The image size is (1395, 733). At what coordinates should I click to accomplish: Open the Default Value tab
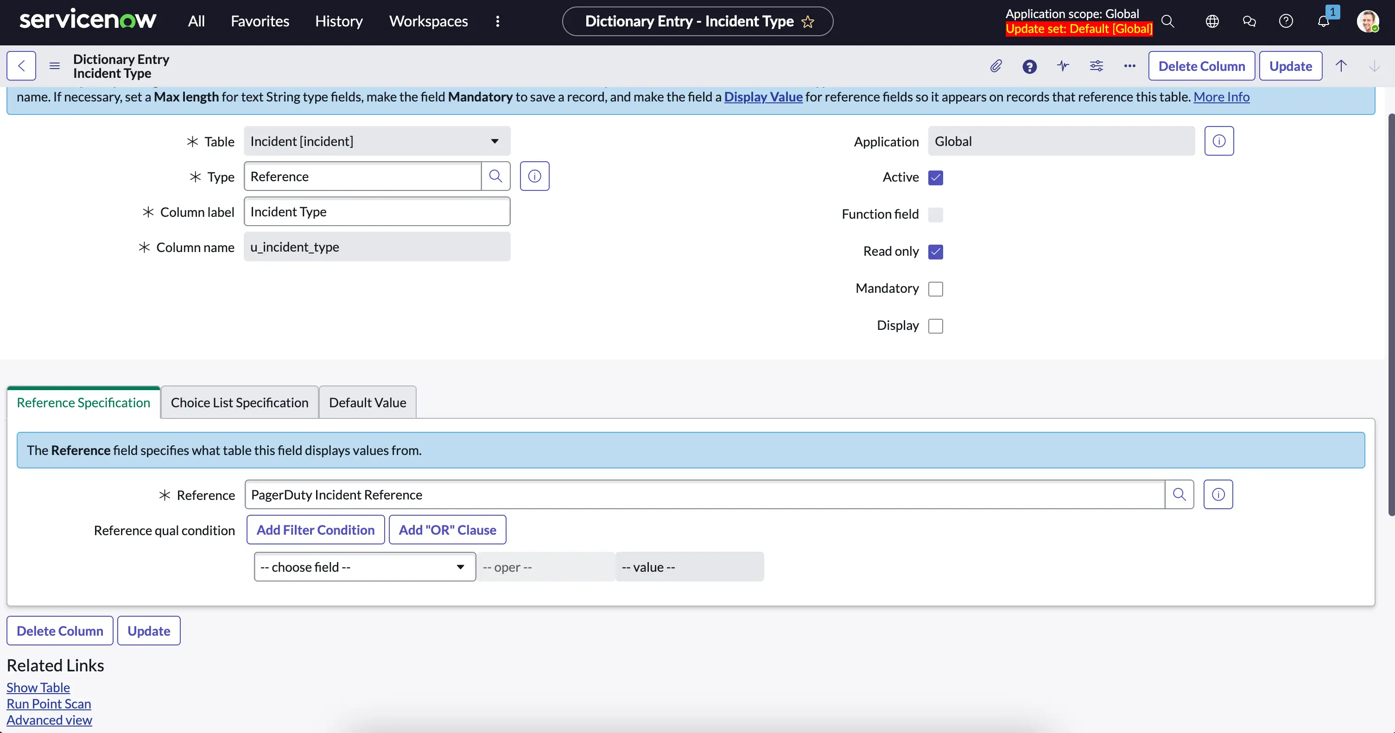(x=367, y=402)
